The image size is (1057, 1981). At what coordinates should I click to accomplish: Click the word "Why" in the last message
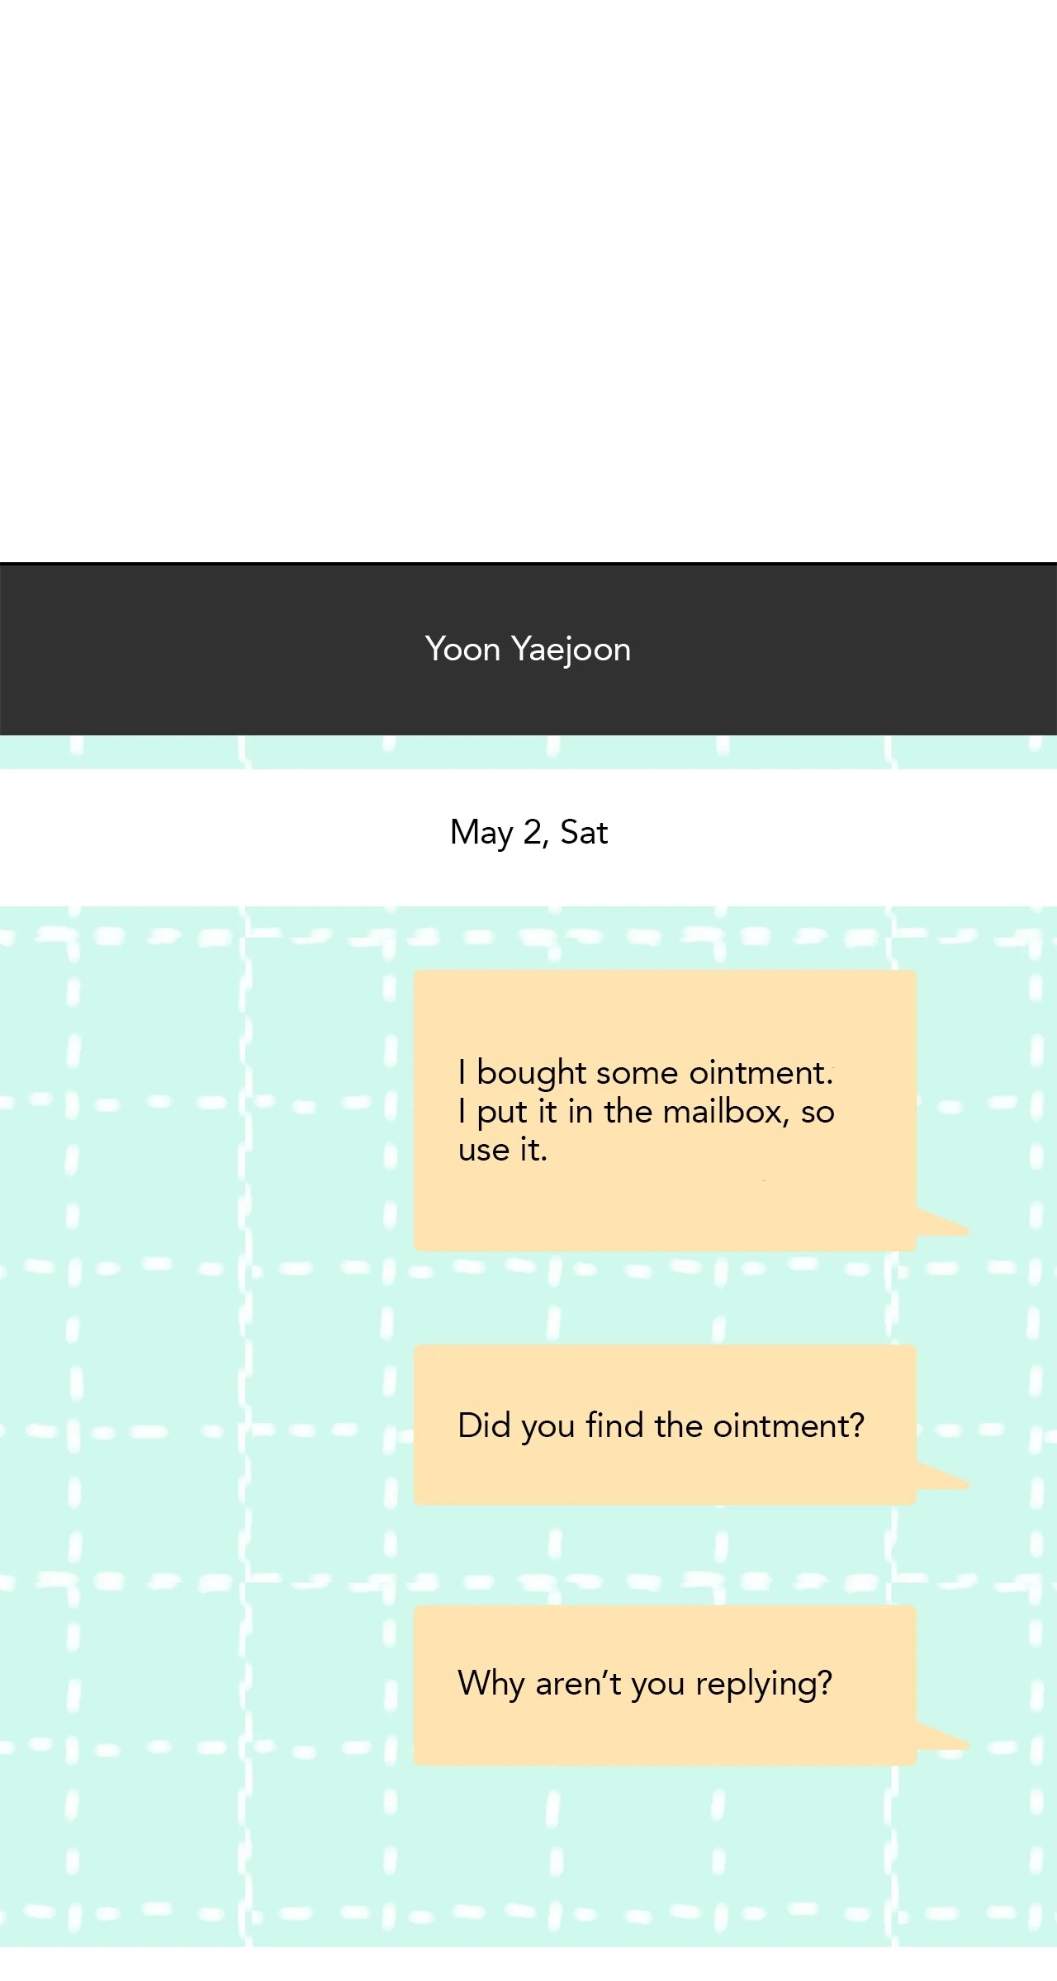pyautogui.click(x=491, y=1682)
